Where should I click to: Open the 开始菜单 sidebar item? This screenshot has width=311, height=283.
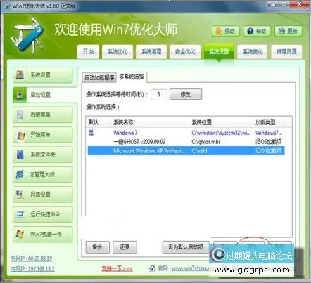pos(43,135)
